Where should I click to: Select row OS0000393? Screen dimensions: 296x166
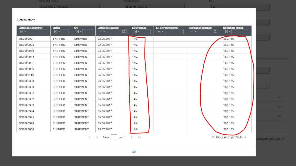click(x=134, y=105)
